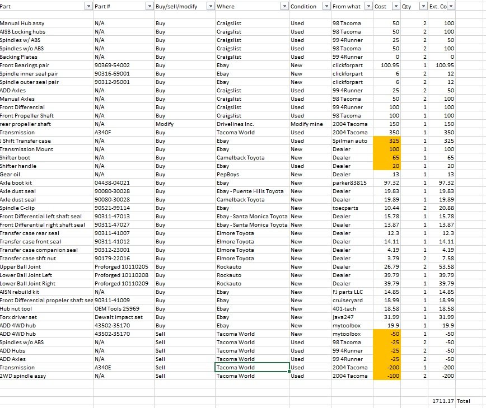Select the highlighted cost cell -100
486x408 pixels.
387,376
